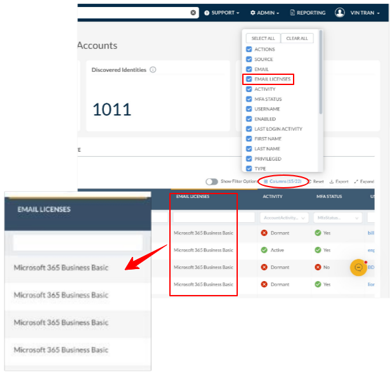390x375 pixels.
Task: Click the user avatar icon
Action: pos(339,13)
